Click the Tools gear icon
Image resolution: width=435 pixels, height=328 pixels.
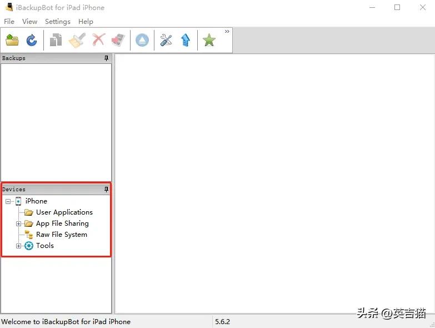point(29,246)
